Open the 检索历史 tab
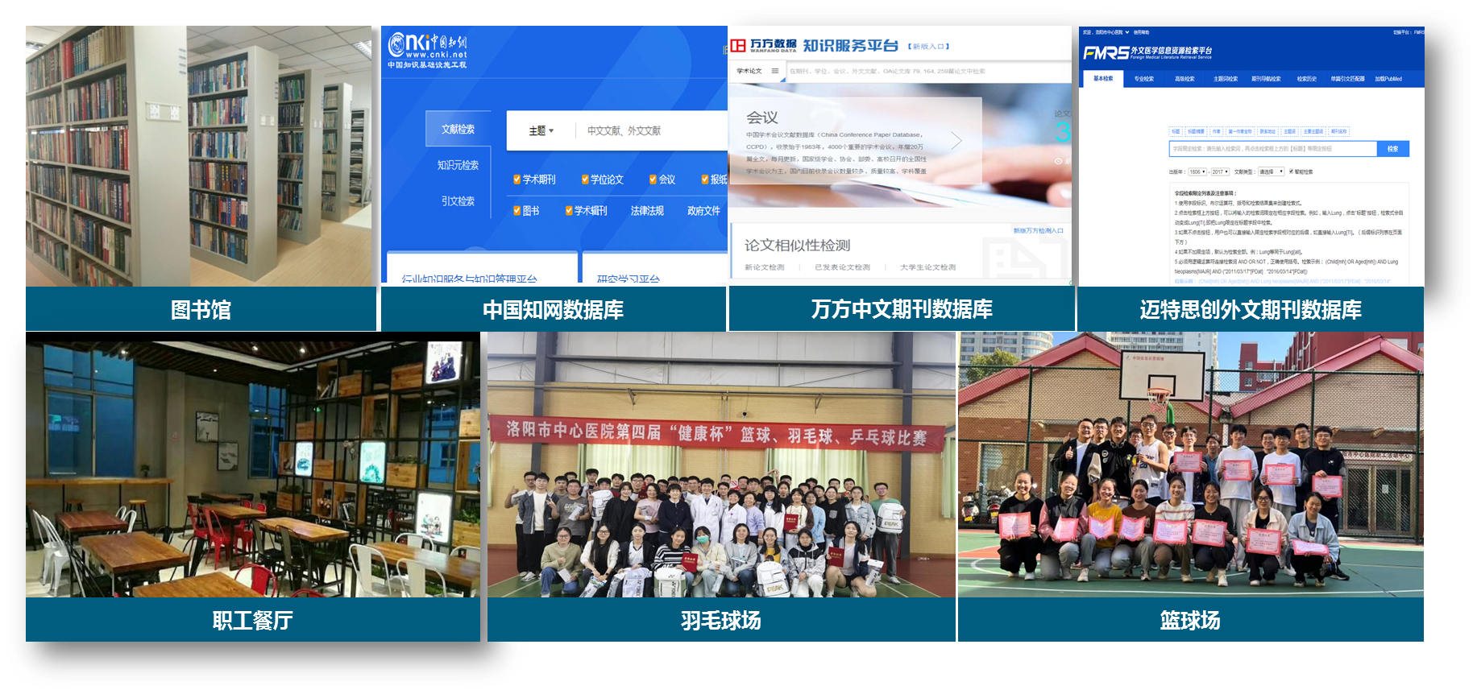 tap(1307, 79)
